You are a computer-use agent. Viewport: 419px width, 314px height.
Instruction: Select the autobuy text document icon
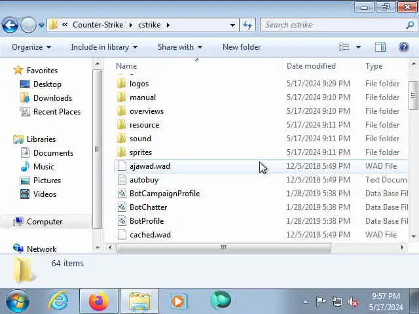[122, 180]
